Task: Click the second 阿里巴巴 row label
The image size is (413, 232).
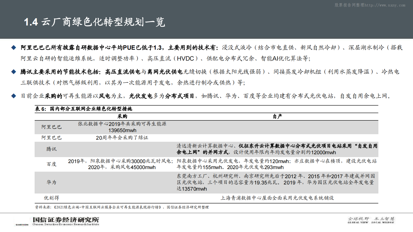Action: 52,138
